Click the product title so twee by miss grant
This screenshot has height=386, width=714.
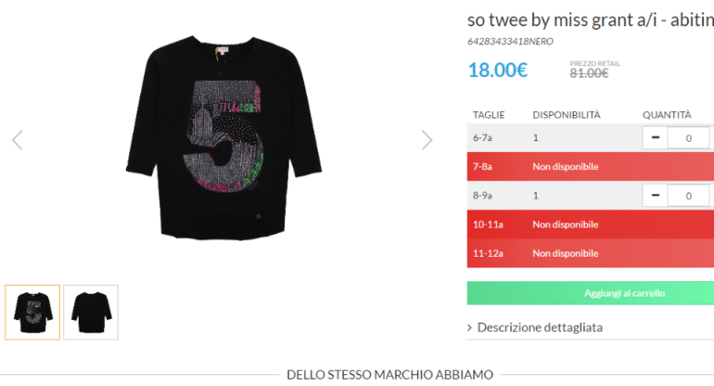[591, 20]
